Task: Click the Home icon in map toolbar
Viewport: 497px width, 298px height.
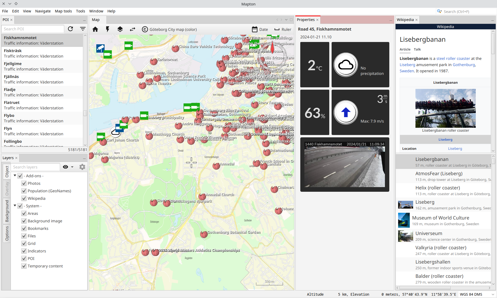Action: tap(95, 29)
